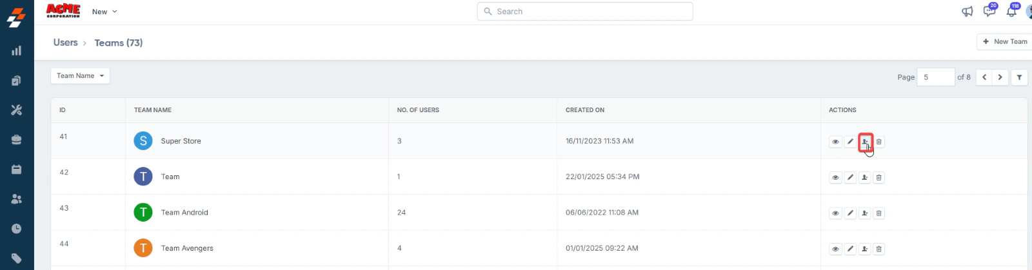Delete row 42 Team with trash icon
Viewport: 1032px width, 270px height.
tap(879, 177)
